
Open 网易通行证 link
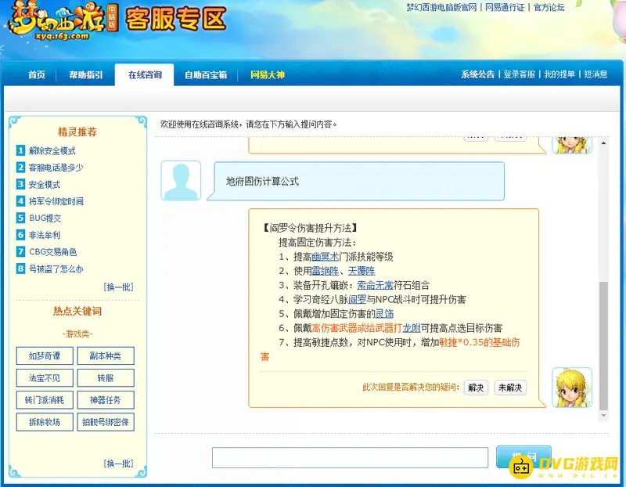pos(505,7)
